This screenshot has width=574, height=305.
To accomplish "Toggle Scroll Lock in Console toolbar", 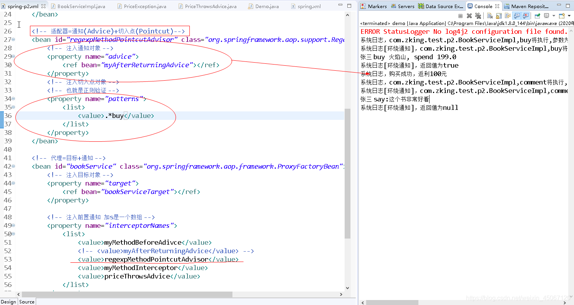I will coord(499,16).
